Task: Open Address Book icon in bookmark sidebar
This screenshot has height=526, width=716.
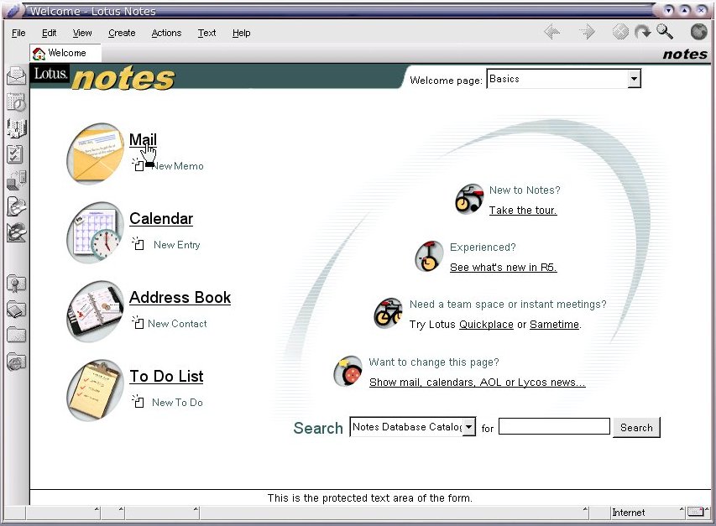Action: 17,128
